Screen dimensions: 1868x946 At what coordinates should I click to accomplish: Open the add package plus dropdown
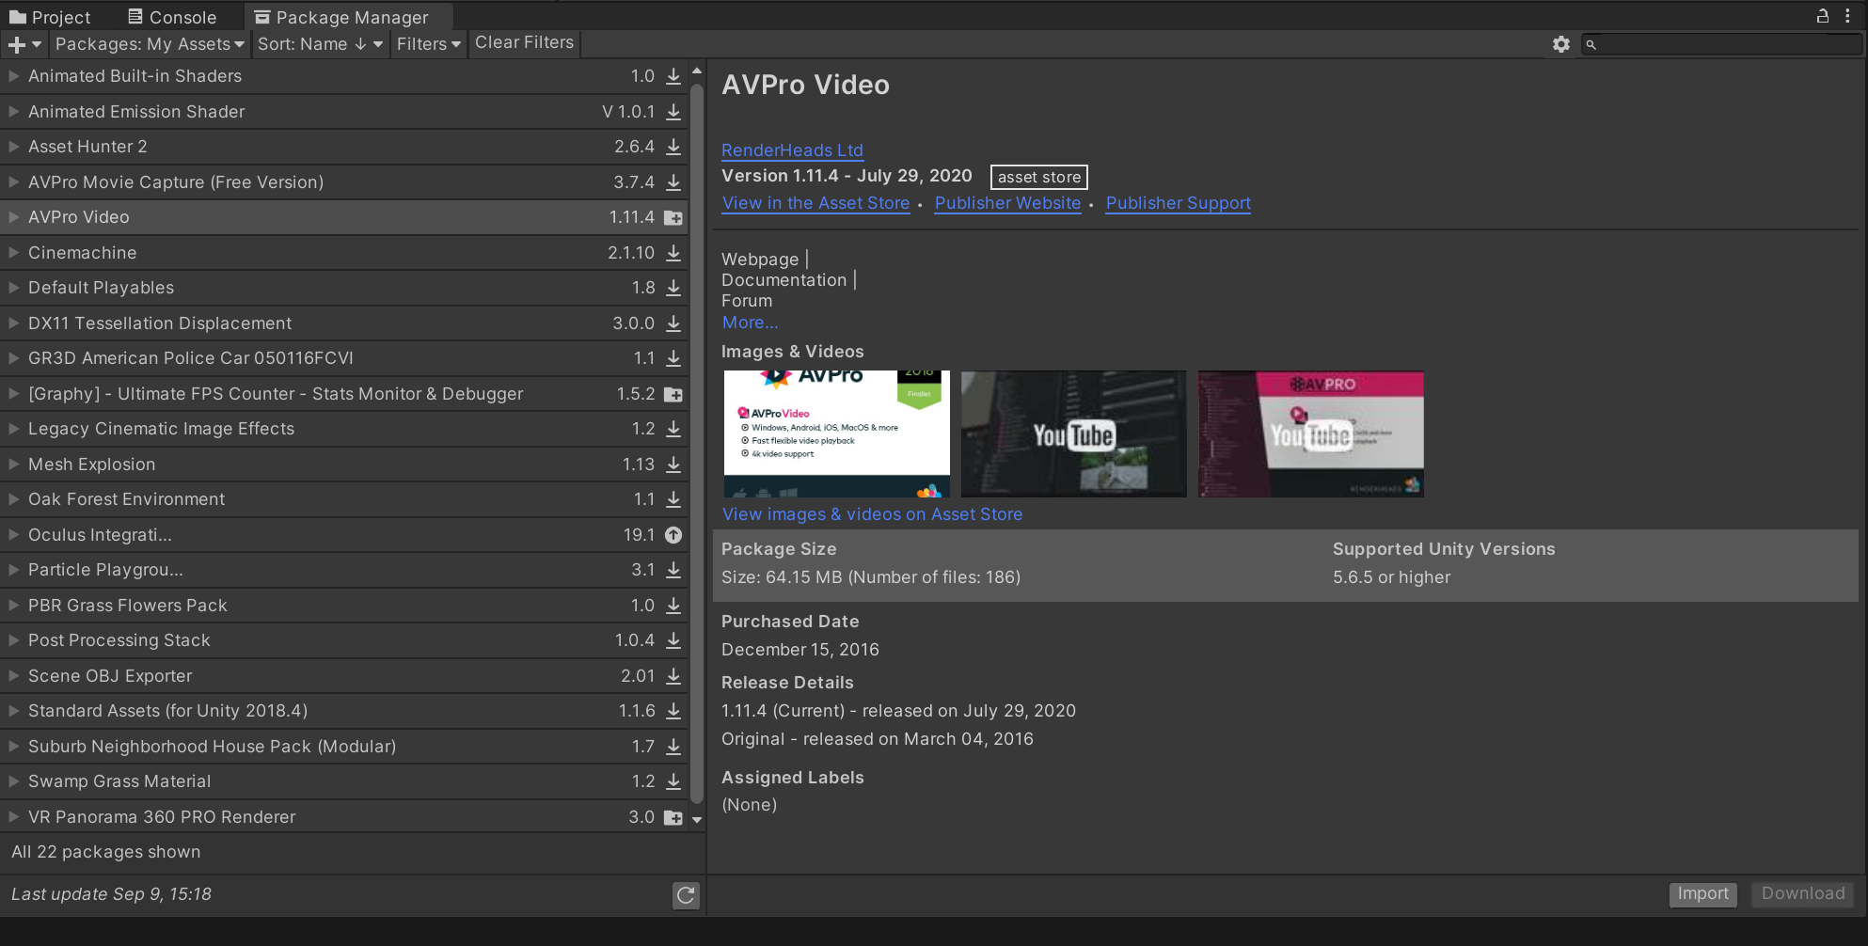tap(24, 44)
